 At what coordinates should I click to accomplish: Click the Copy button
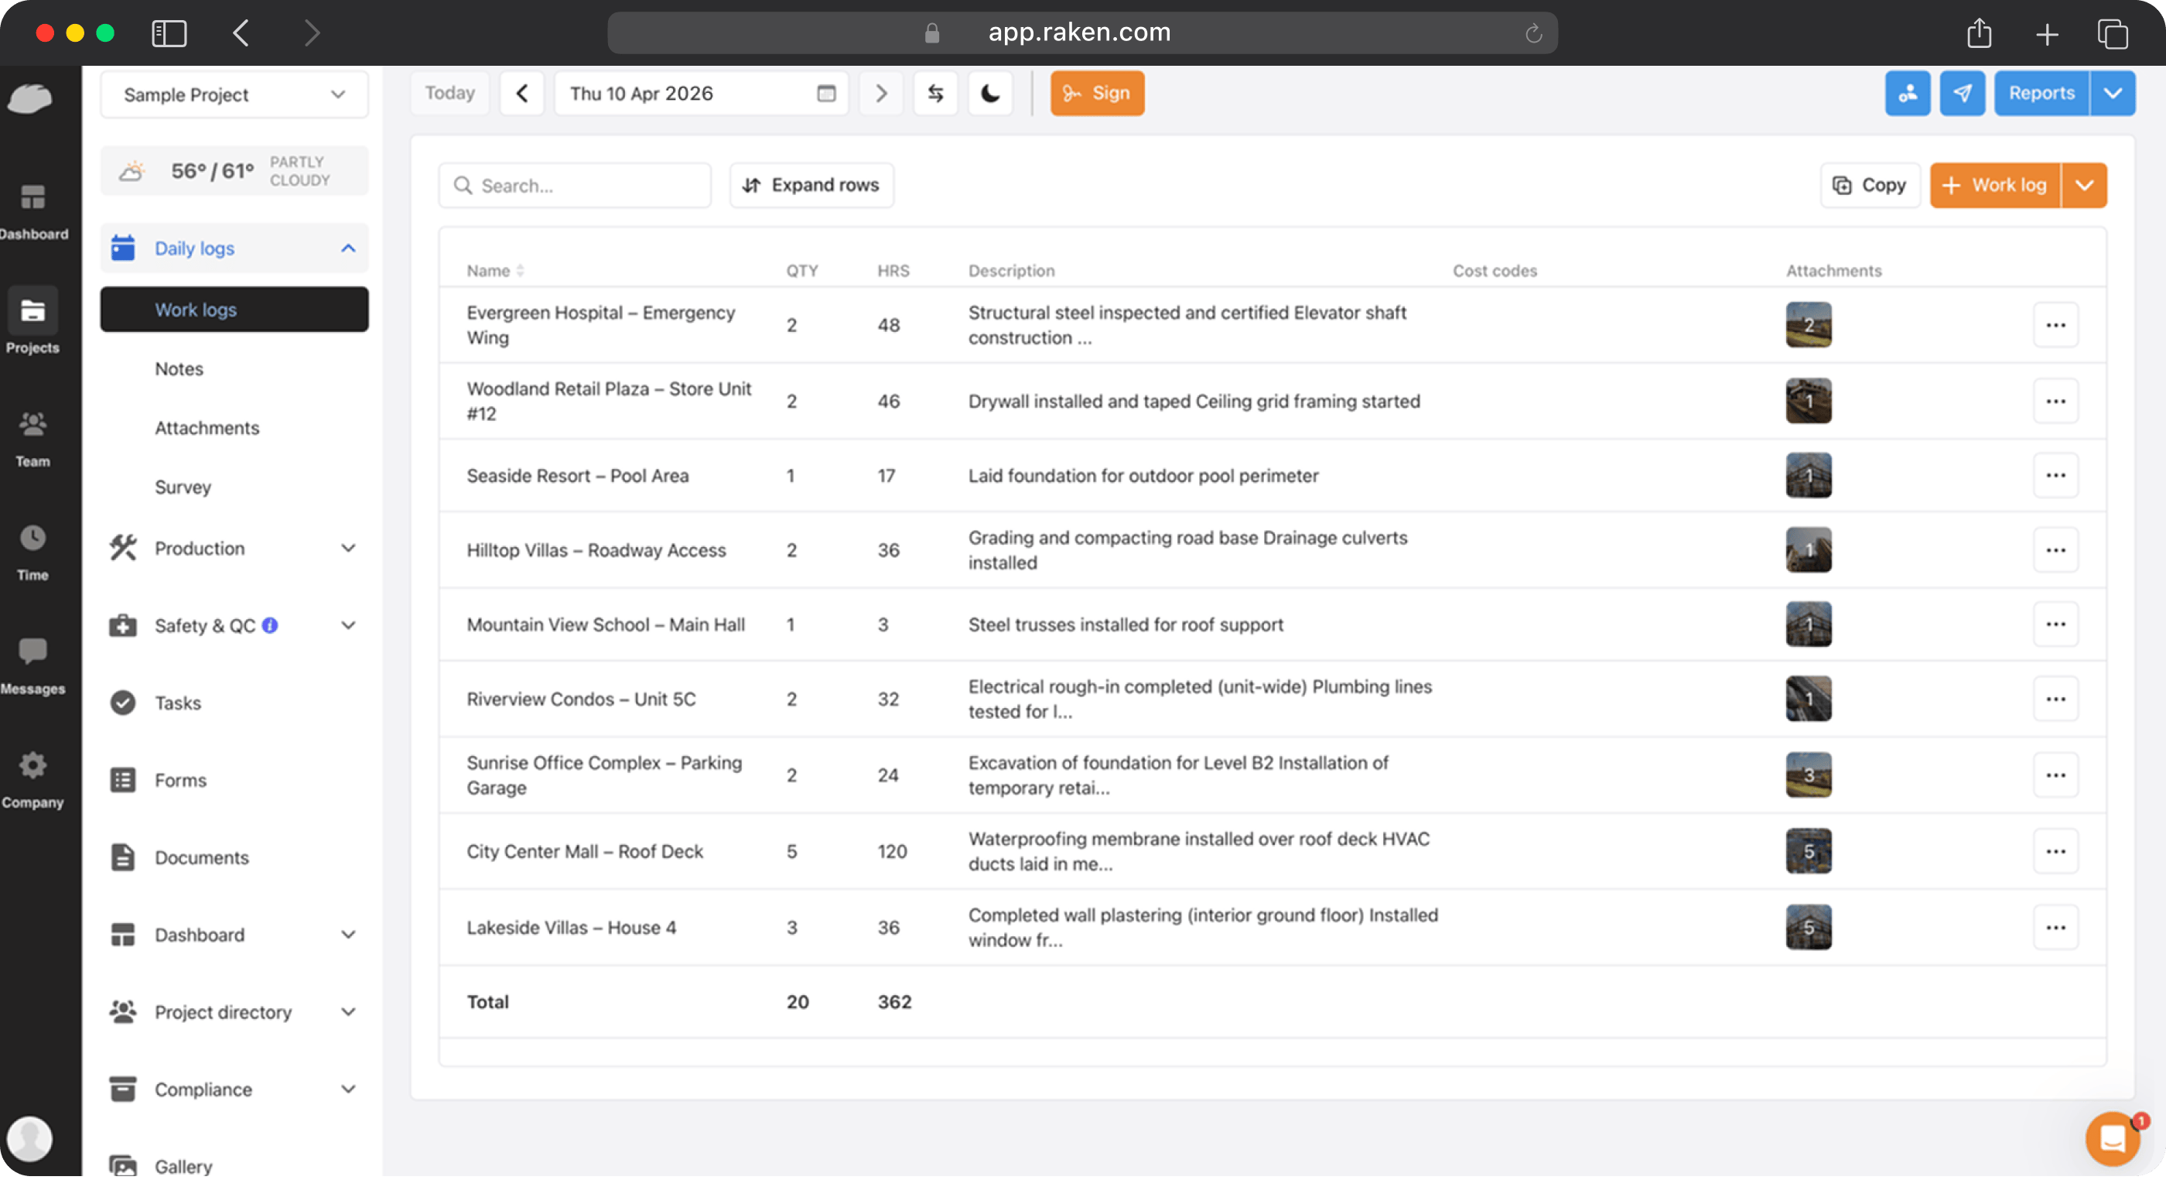click(x=1870, y=185)
